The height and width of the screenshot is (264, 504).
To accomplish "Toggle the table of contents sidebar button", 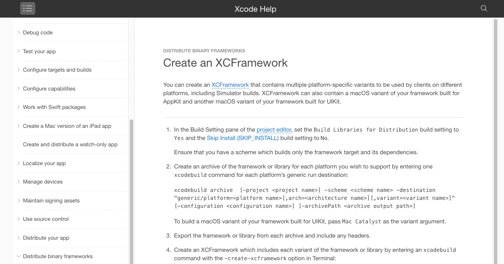I will tap(27, 8).
